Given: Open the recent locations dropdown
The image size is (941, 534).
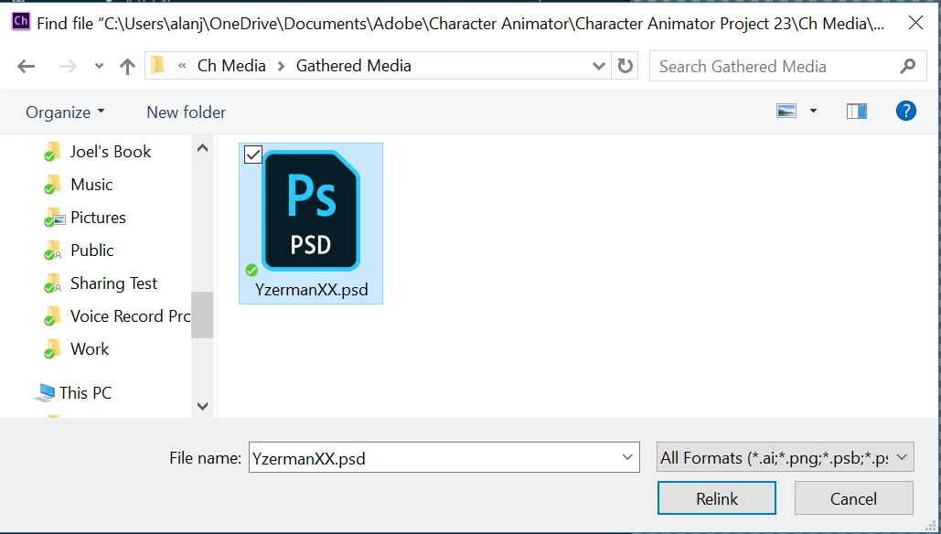Looking at the screenshot, I should pyautogui.click(x=99, y=66).
